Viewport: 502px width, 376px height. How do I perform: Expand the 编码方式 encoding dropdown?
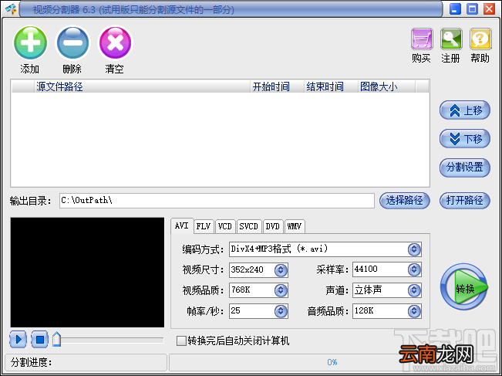click(x=414, y=249)
